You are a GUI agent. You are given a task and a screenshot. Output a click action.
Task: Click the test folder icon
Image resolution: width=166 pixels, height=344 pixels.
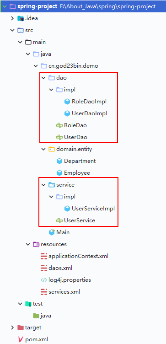[28, 304]
